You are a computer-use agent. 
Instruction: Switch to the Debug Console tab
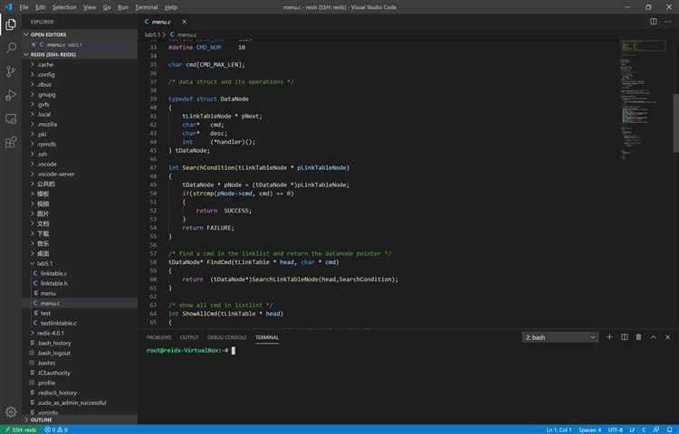coord(226,337)
